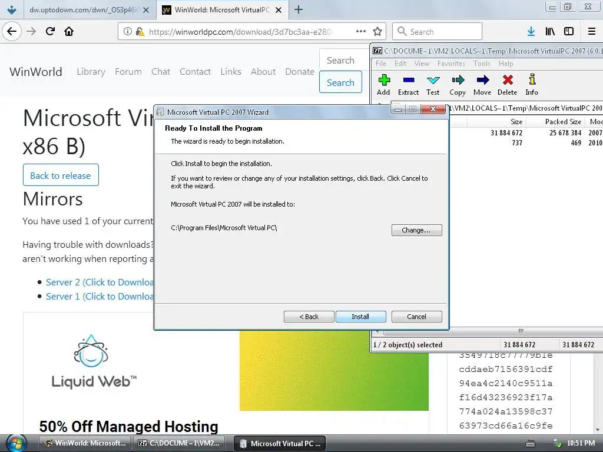Open Firefox library icon

coord(550,31)
